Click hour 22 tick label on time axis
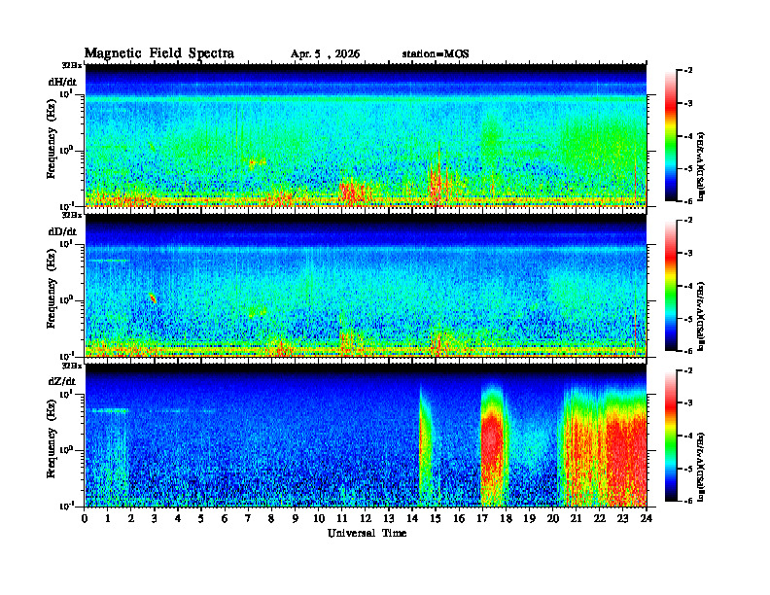Image resolution: width=770 pixels, height=595 pixels. (x=599, y=518)
